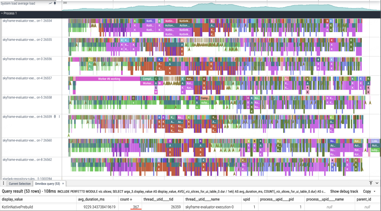Click the skyframe-evaluator on-5 26558 track label

(x=27, y=97)
